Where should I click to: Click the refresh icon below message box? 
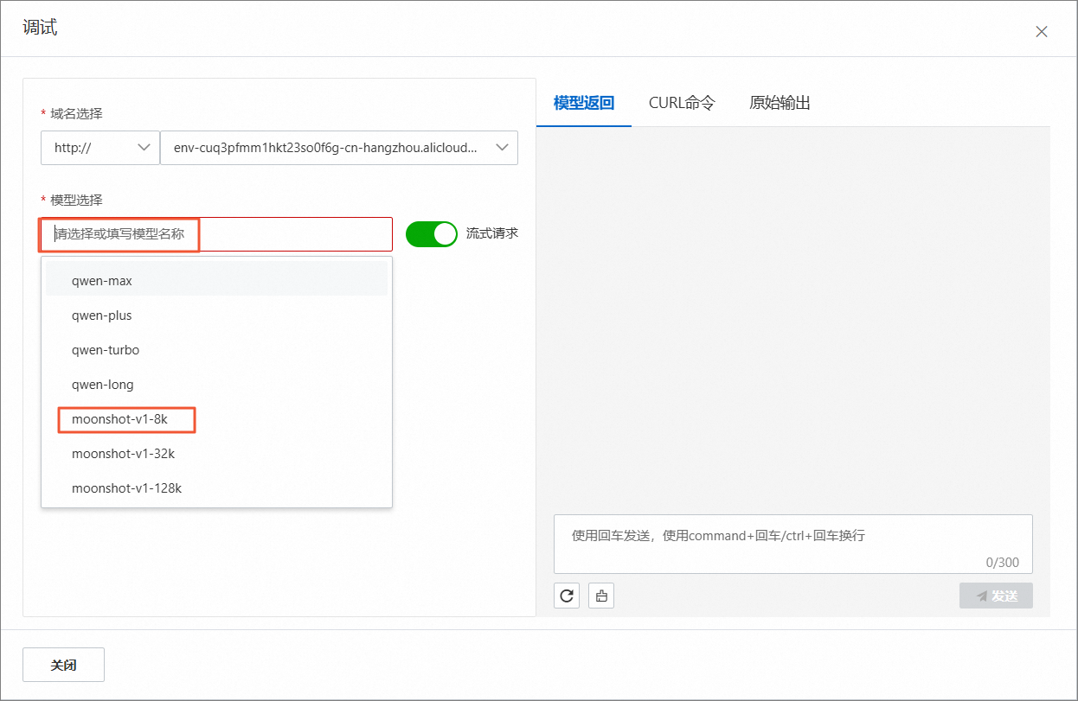click(x=567, y=596)
